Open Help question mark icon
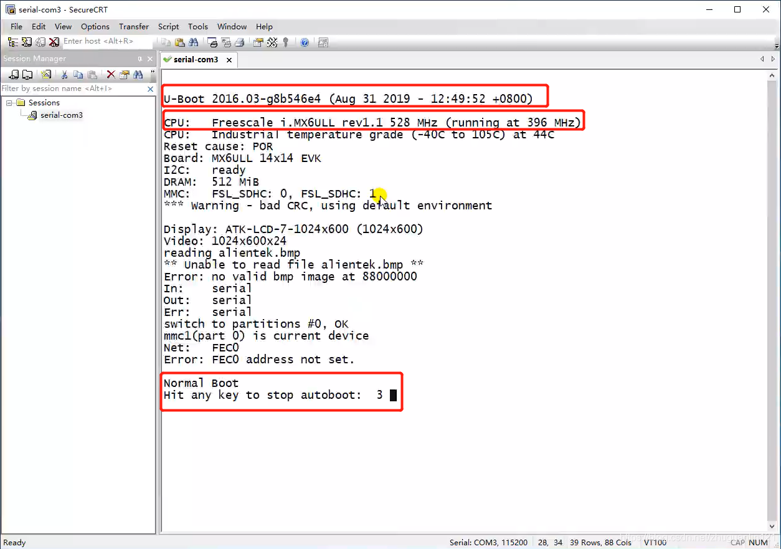Screen dimensions: 781x549 (305, 42)
